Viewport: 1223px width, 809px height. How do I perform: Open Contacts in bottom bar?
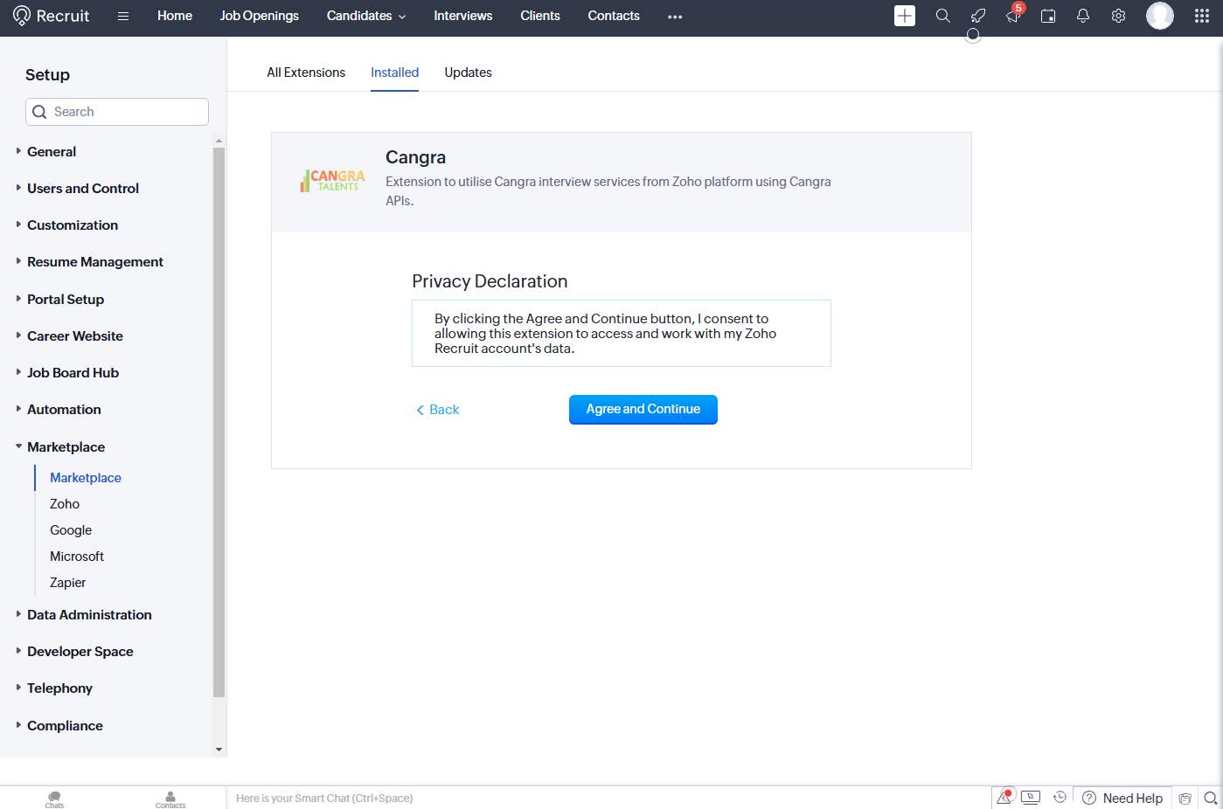pos(170,799)
